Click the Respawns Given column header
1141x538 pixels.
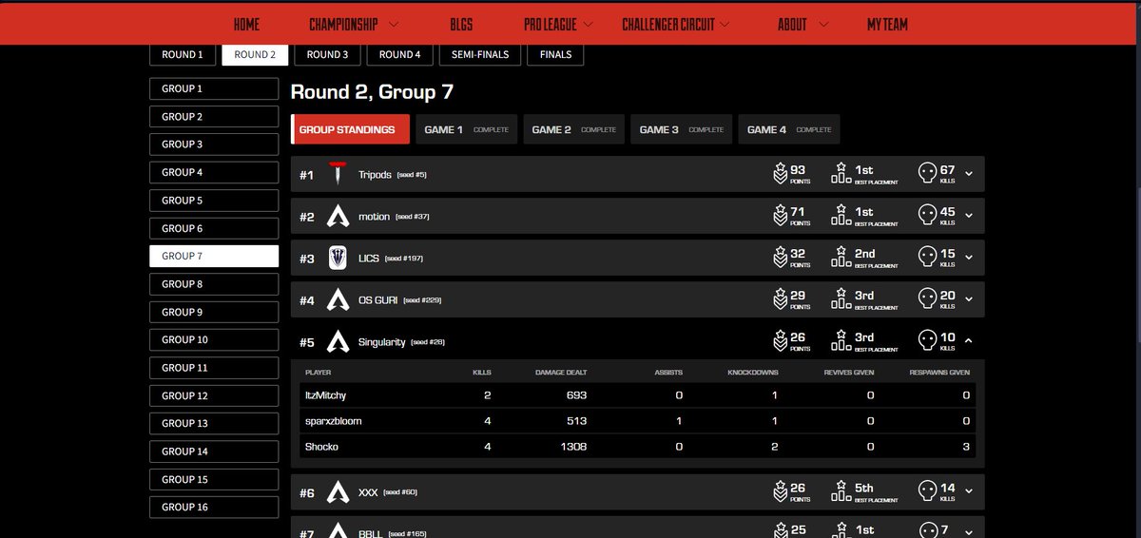point(939,373)
